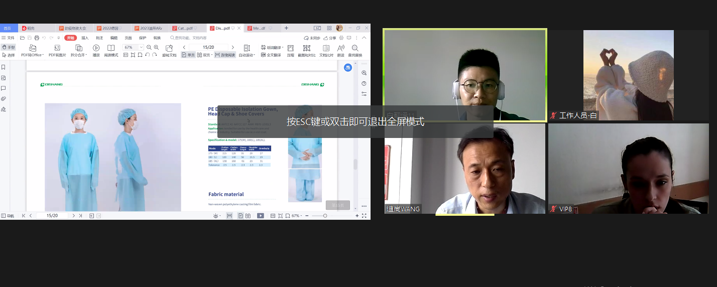Click the search 查找功能 box
This screenshot has height=287, width=717.
coord(189,38)
